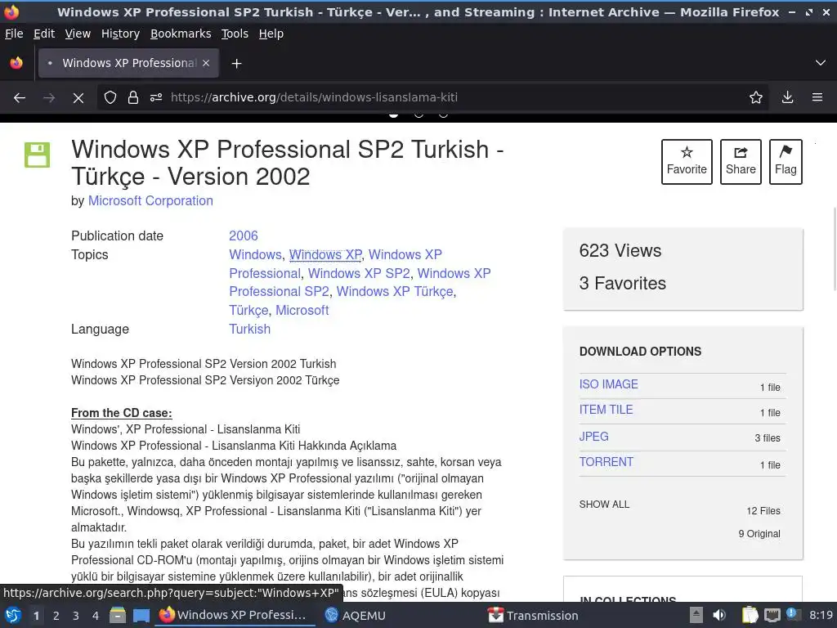Click the page vertical scrollbar thumb
Viewport: 837px width, 628px height.
tap(835, 249)
